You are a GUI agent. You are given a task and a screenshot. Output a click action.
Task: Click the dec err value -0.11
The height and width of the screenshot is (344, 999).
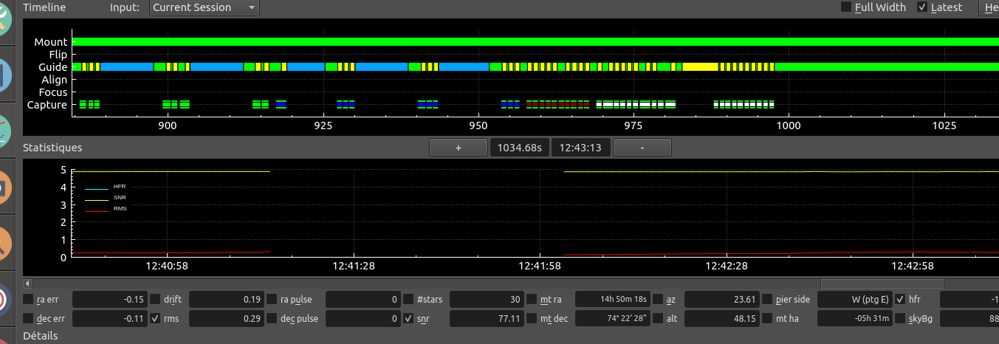pos(109,319)
